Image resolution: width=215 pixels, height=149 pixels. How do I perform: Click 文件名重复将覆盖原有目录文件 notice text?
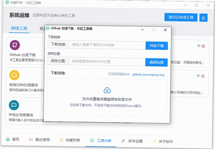(107, 99)
